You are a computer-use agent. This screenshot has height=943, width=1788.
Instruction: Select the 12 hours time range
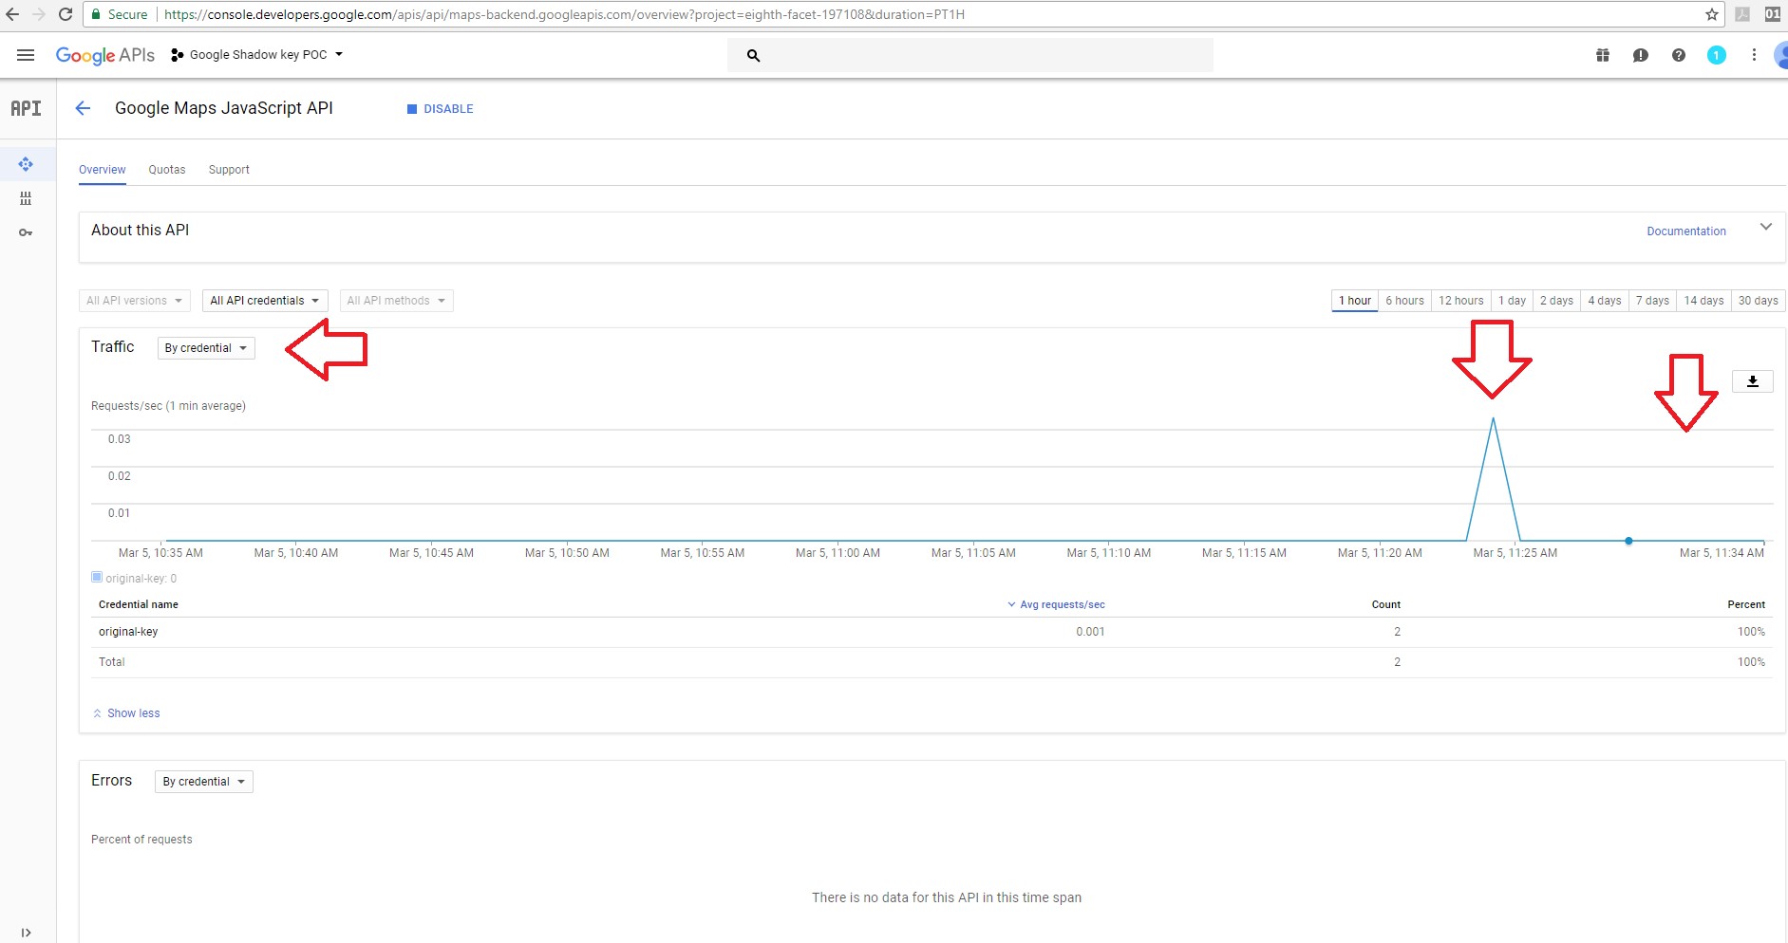(x=1460, y=301)
